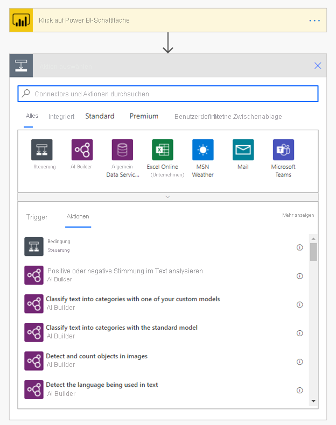This screenshot has height=425, width=336.
Task: Select the AI Builder connector icon
Action: coord(82,150)
